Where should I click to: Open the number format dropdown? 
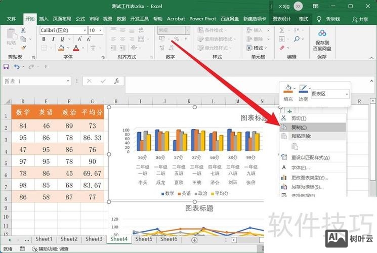(x=188, y=30)
